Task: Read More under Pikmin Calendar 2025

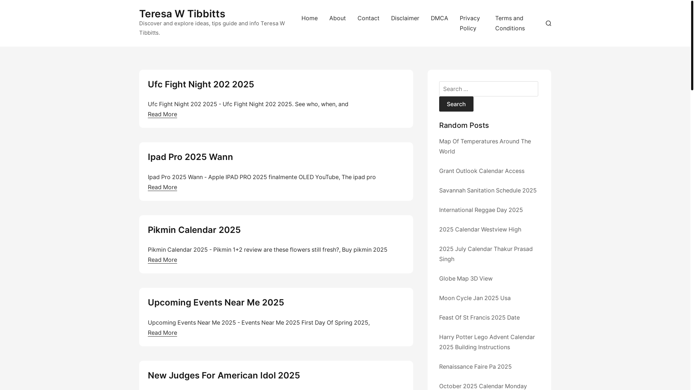Action: (x=162, y=260)
